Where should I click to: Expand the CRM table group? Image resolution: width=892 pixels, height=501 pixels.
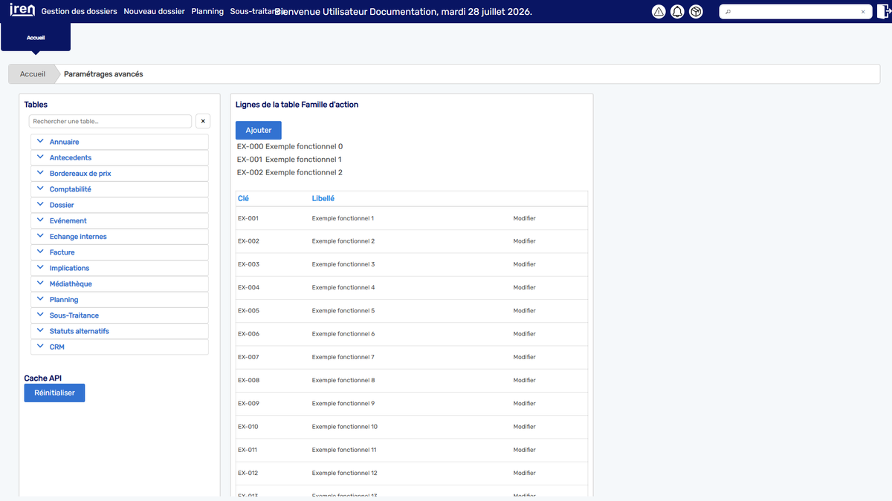tap(120, 347)
